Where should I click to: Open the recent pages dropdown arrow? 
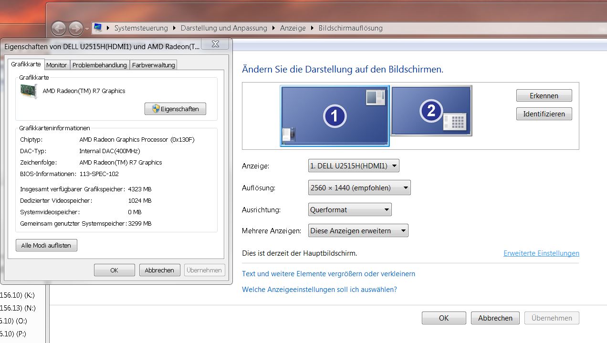87,29
